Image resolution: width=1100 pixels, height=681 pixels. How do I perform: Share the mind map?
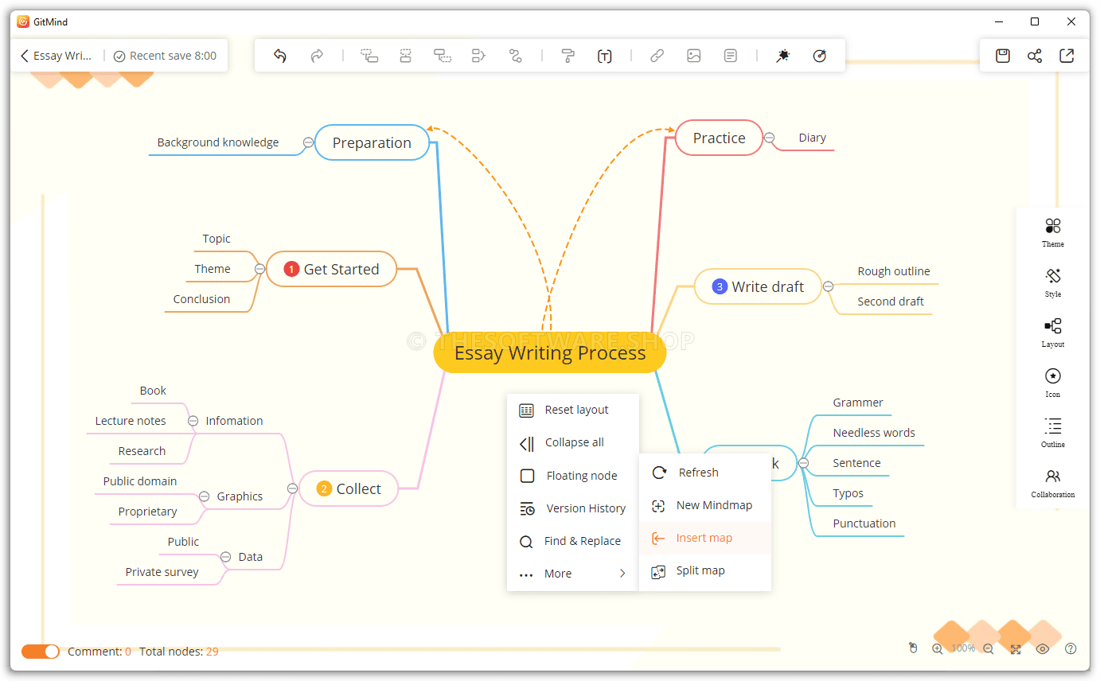(x=1035, y=56)
